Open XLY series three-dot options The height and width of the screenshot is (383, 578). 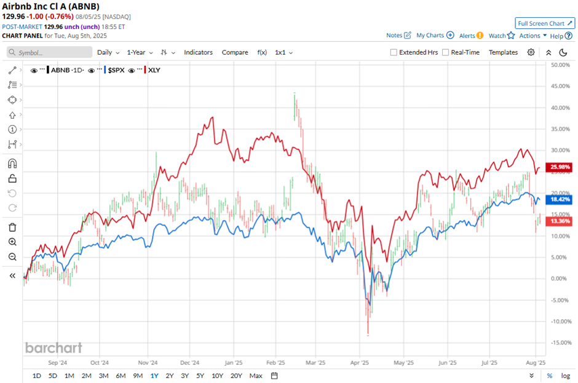[140, 69]
